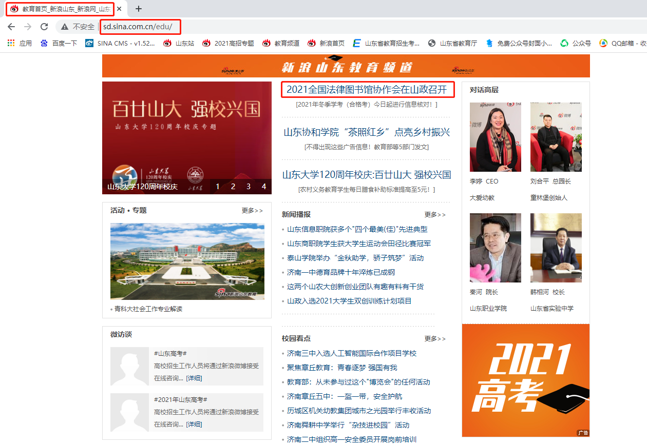Open a new browser tab
This screenshot has width=647, height=445.
pyautogui.click(x=138, y=9)
